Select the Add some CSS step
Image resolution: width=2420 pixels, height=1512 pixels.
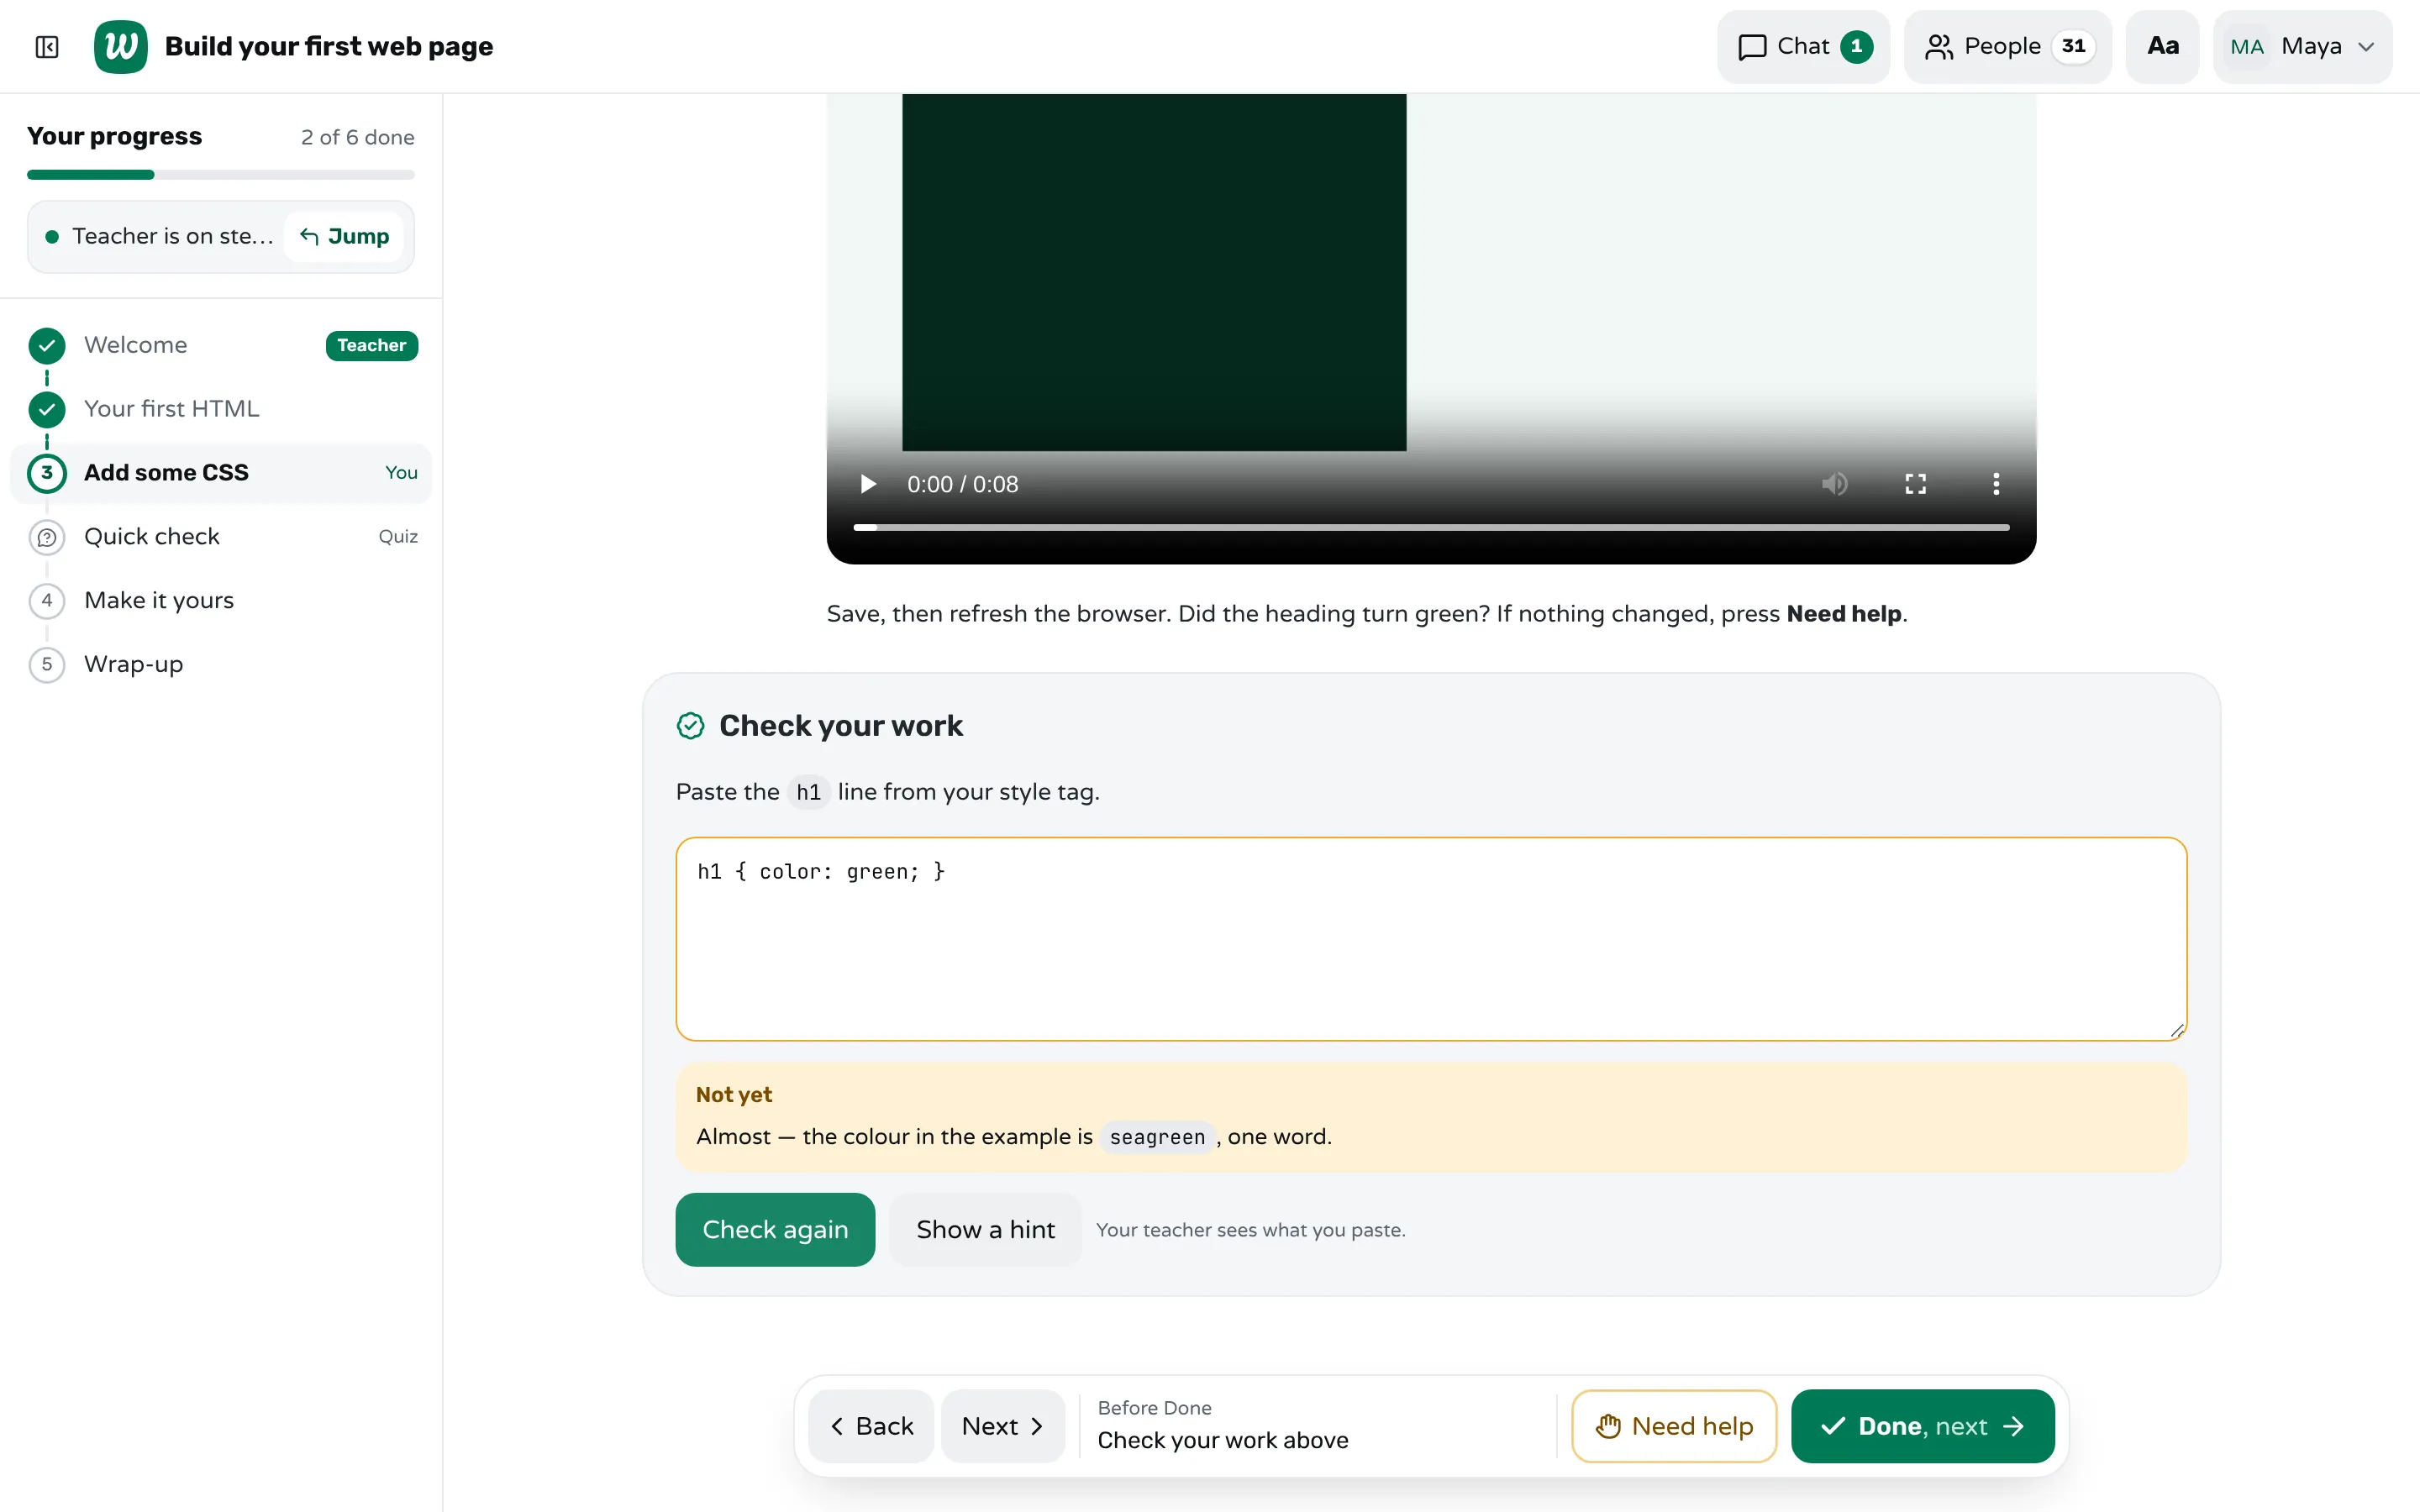tap(221, 473)
